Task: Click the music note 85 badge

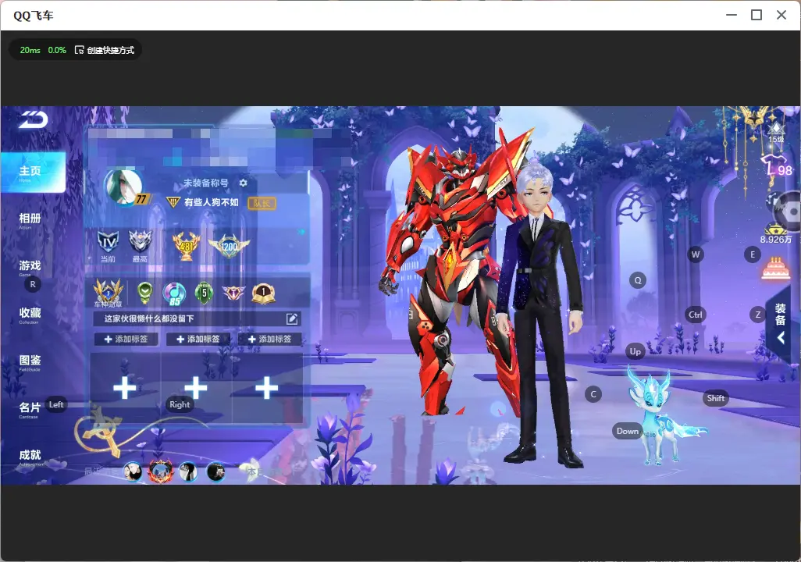Action: 174,293
